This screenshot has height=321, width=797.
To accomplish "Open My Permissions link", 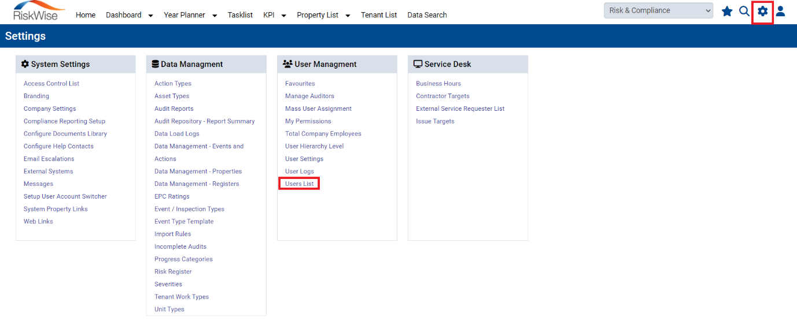I will pyautogui.click(x=308, y=121).
